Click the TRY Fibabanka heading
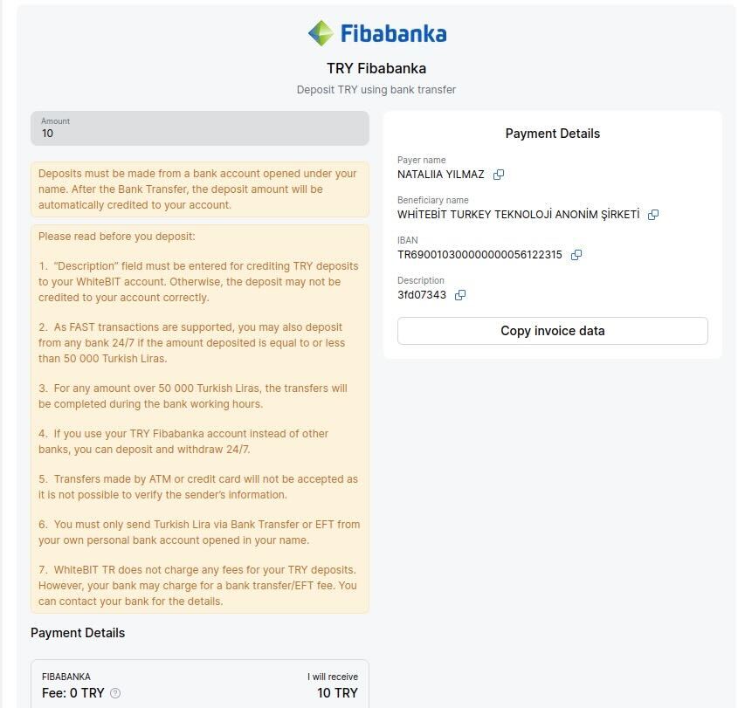The width and height of the screenshot is (738, 708). 376,69
